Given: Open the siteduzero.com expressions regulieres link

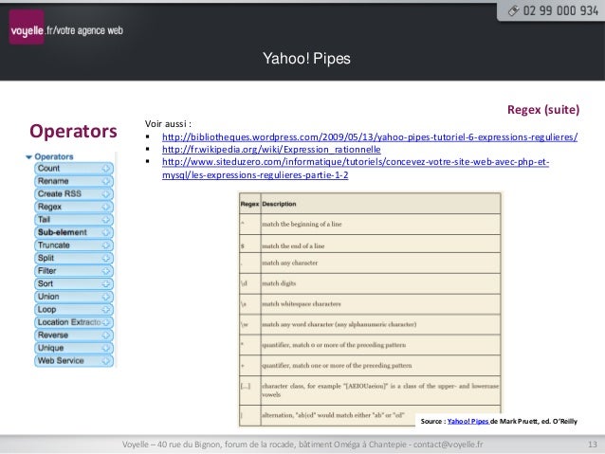Looking at the screenshot, I should click(x=356, y=168).
